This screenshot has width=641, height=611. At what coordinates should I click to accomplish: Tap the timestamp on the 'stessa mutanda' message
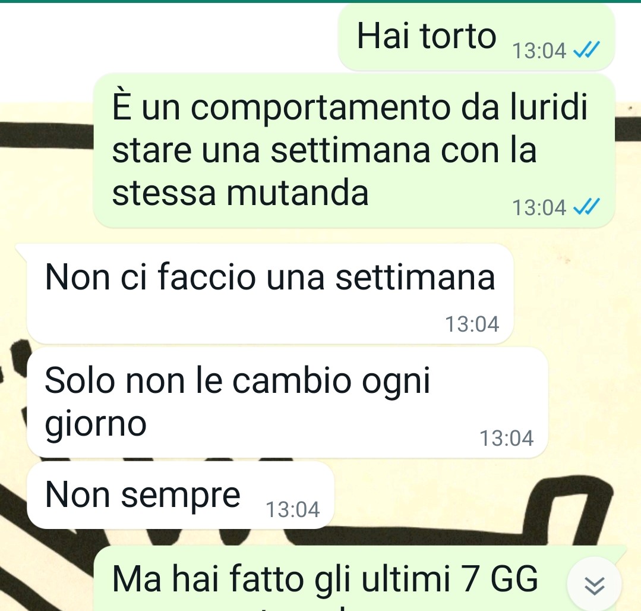[539, 207]
